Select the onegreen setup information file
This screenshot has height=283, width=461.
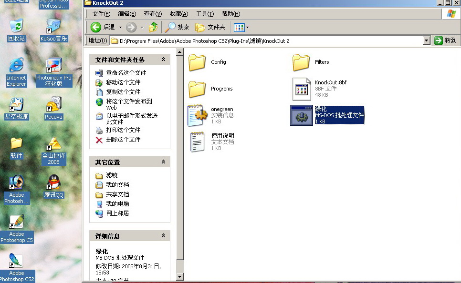tap(197, 115)
